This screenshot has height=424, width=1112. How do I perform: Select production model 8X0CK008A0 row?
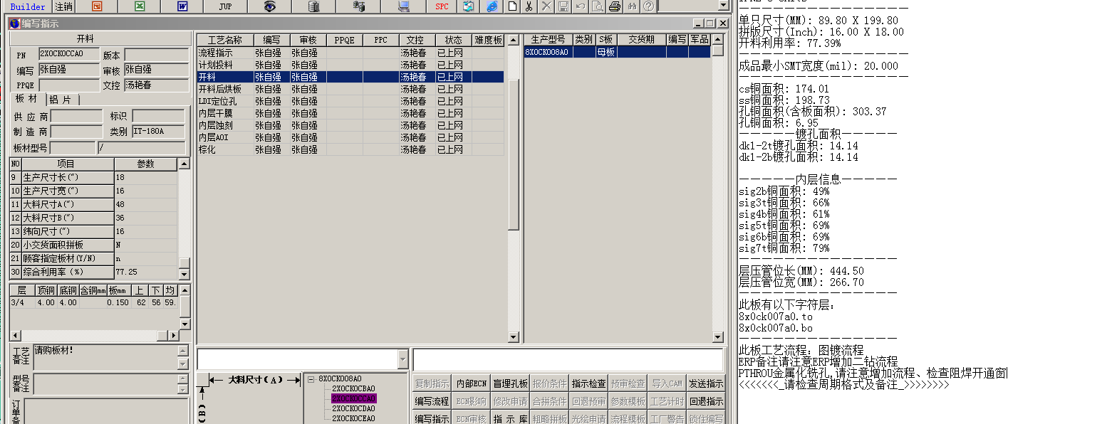pyautogui.click(x=617, y=52)
